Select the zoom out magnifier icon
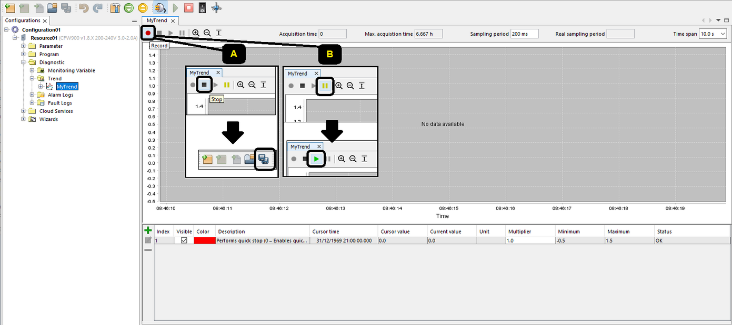This screenshot has height=325, width=732. 207,33
